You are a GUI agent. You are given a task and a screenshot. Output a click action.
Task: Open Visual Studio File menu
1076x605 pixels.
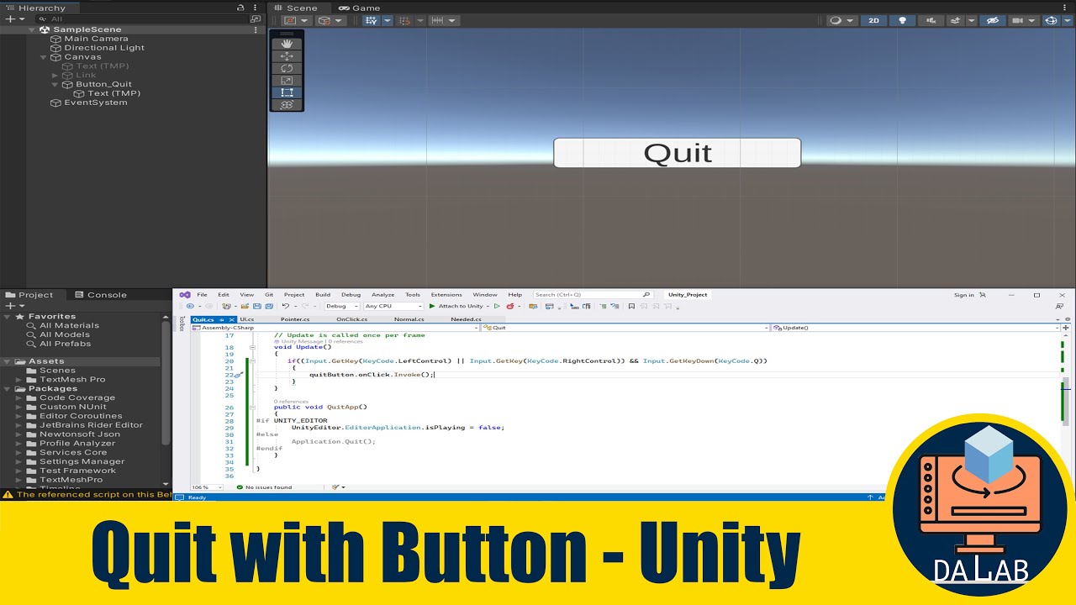pyautogui.click(x=202, y=295)
